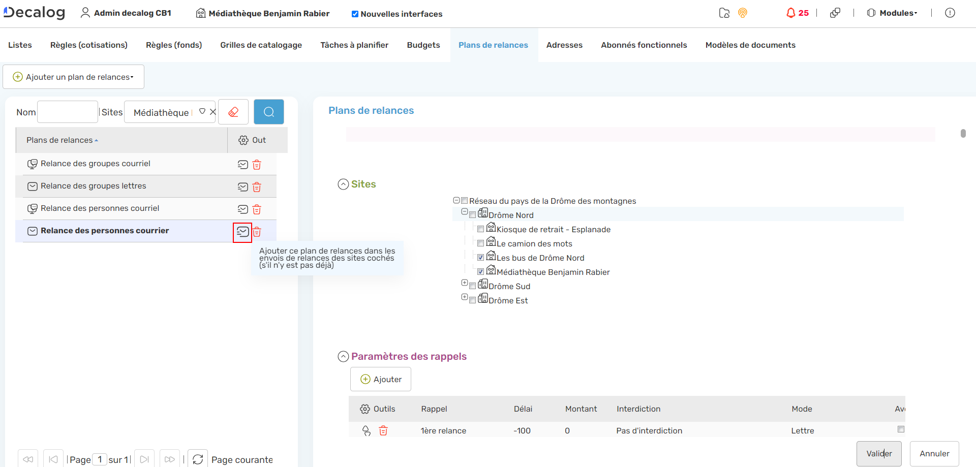Switch to the Budgets tab
The image size is (976, 467).
(x=423, y=45)
